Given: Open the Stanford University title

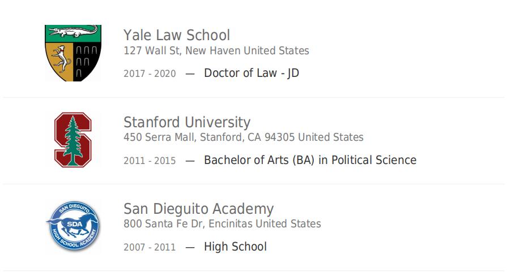Looking at the screenshot, I should pyautogui.click(x=187, y=122).
